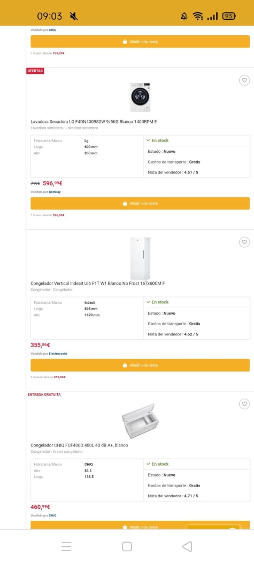The height and width of the screenshot is (564, 254).
Task: Open CHiQ seller link under 460,99€
Action: click(x=52, y=515)
